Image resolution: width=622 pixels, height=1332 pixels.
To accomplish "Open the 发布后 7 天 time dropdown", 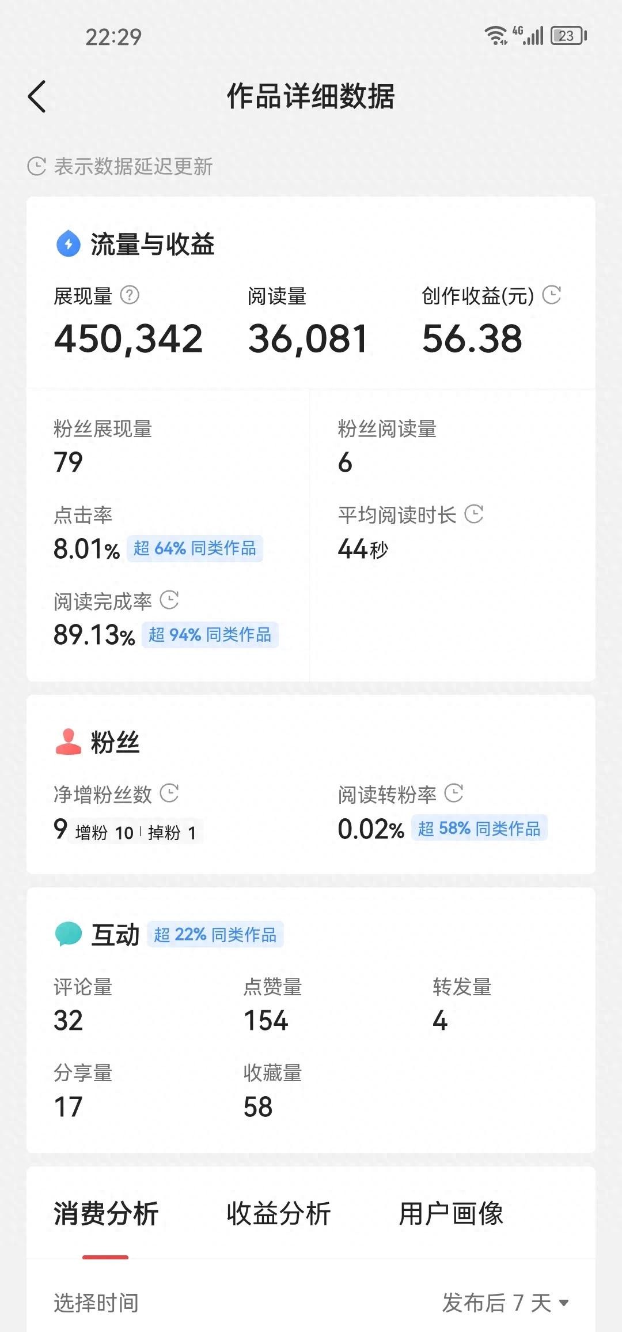I will pos(506,1303).
